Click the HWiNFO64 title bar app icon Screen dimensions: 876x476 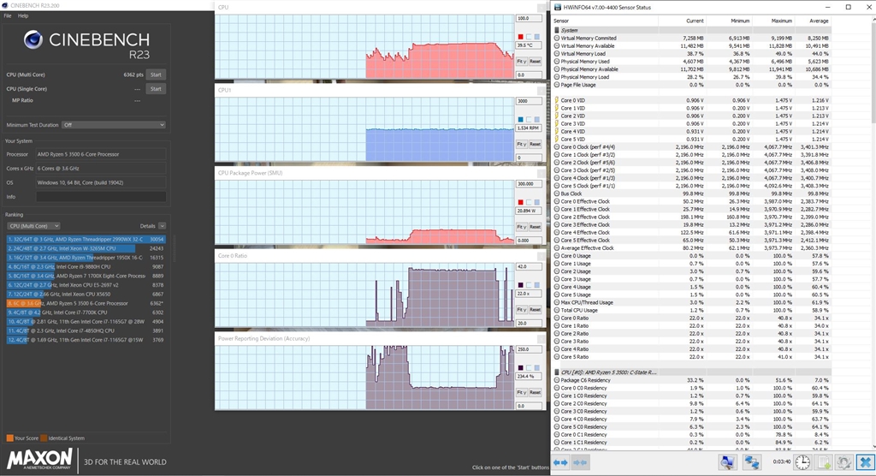[558, 7]
